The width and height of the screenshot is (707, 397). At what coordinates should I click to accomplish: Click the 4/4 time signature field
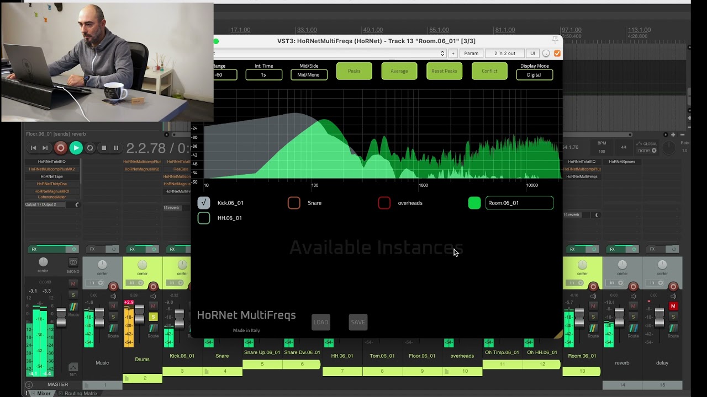(x=624, y=147)
